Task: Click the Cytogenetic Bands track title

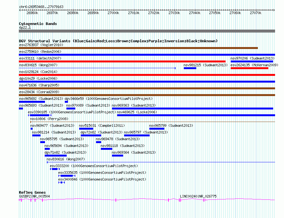Action: [x=38, y=24]
